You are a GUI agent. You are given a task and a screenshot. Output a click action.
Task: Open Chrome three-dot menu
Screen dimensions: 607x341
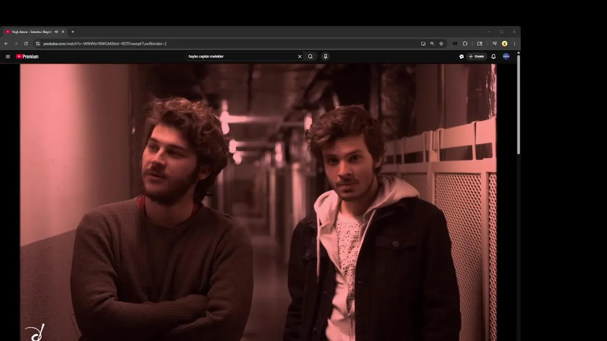515,44
